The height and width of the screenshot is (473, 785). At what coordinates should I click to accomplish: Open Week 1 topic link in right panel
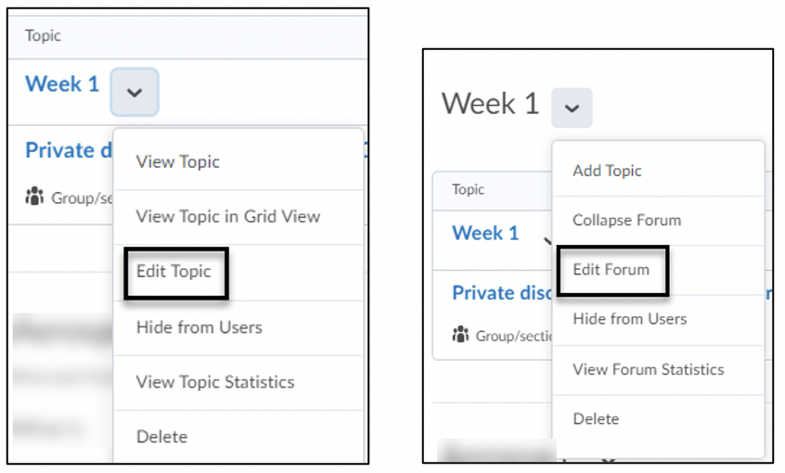(485, 233)
